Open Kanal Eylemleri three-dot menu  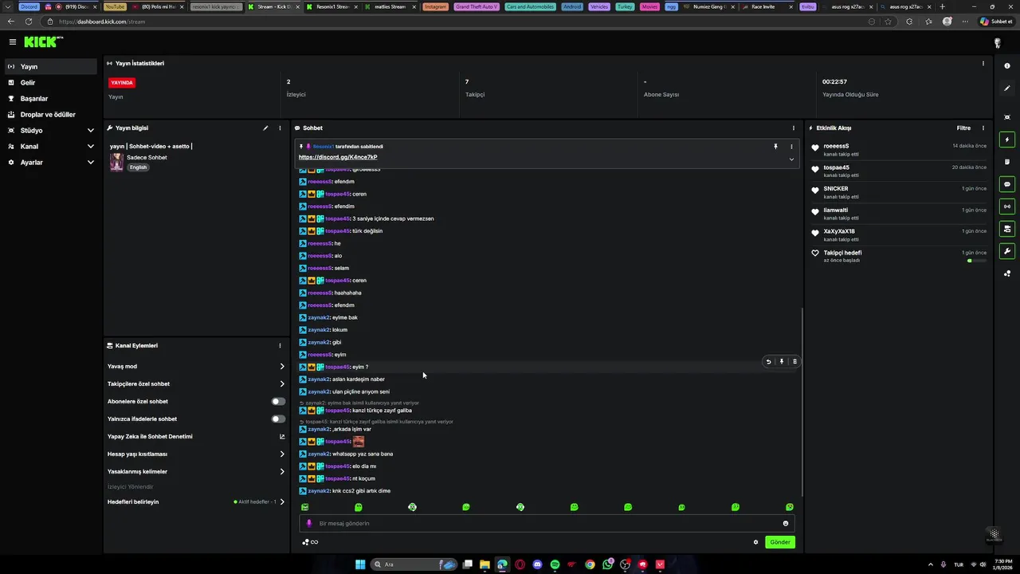[280, 345]
